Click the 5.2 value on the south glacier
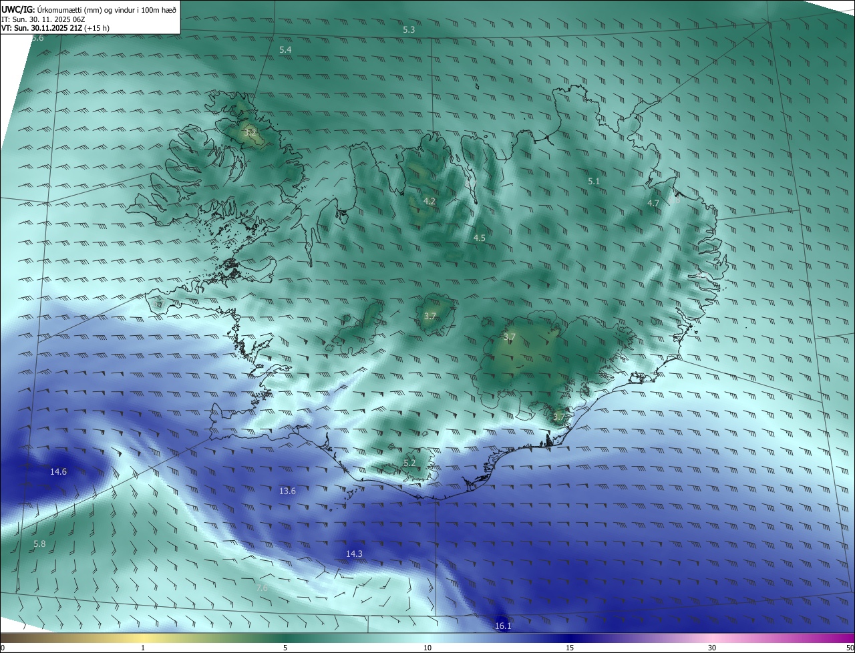This screenshot has width=855, height=653. tap(409, 463)
